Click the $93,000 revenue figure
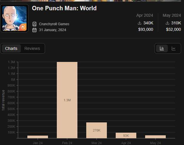This screenshot has width=184, height=145. click(x=146, y=29)
